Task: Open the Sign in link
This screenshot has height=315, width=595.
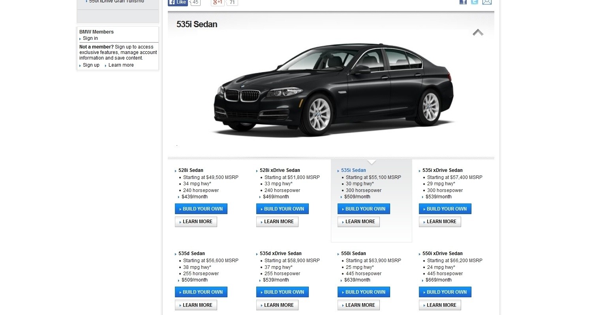Action: (x=90, y=38)
